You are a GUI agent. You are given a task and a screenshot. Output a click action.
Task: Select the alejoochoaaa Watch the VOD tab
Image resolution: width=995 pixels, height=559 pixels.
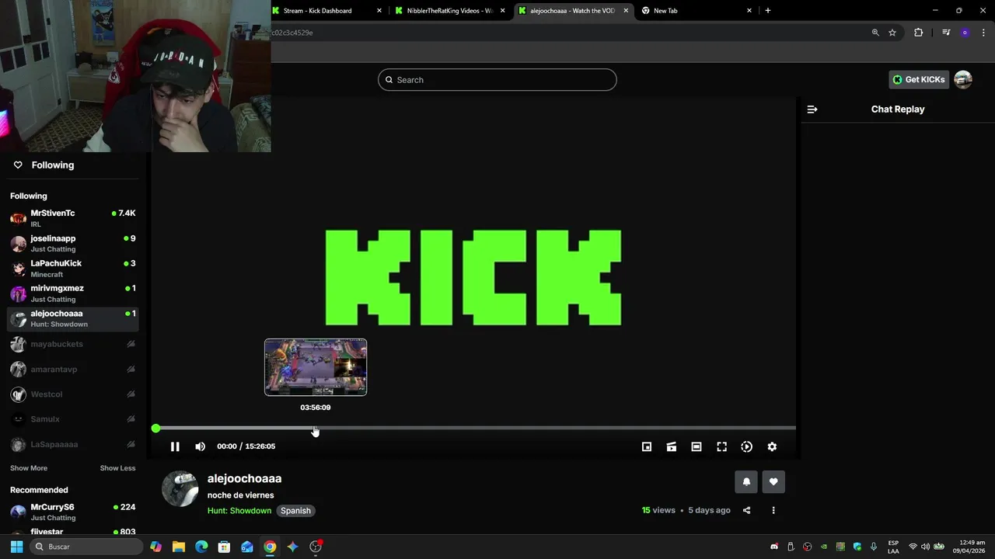coord(574,11)
